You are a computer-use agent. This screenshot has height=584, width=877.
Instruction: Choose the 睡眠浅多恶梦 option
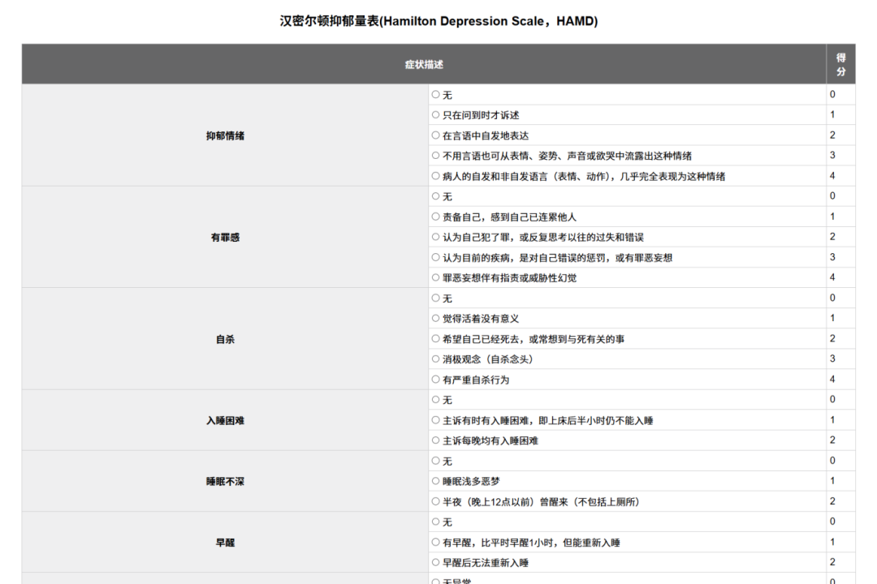point(436,481)
